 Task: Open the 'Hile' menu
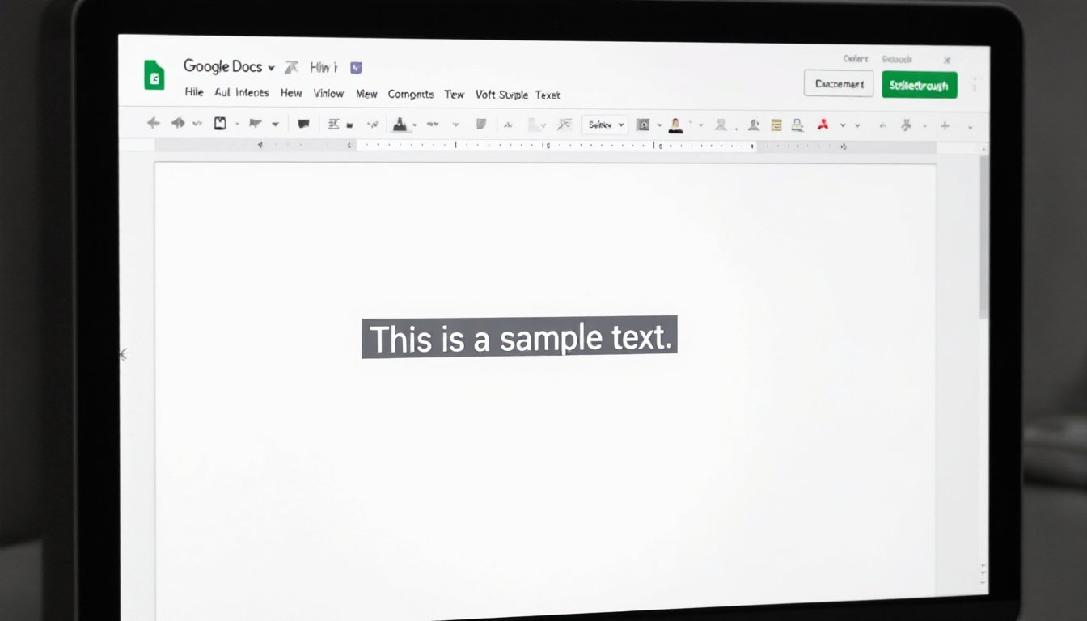[194, 93]
